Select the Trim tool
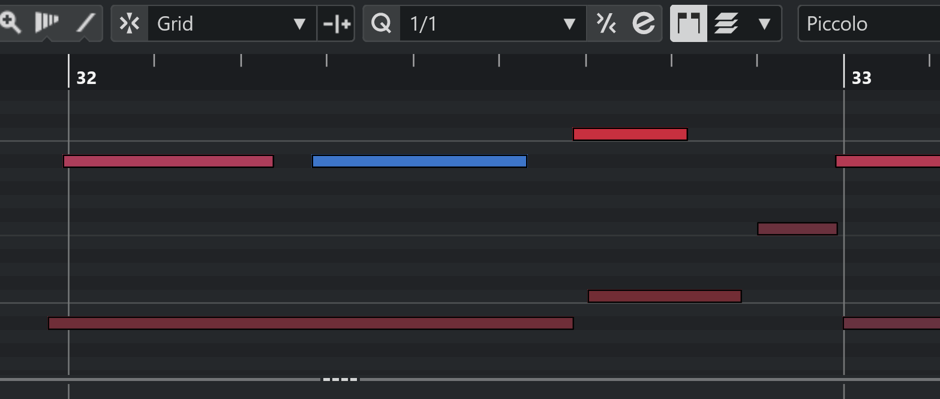The width and height of the screenshot is (940, 399). [x=46, y=23]
